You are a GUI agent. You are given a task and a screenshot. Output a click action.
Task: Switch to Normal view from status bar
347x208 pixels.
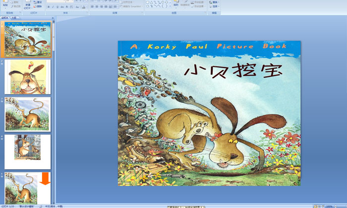tap(316, 207)
